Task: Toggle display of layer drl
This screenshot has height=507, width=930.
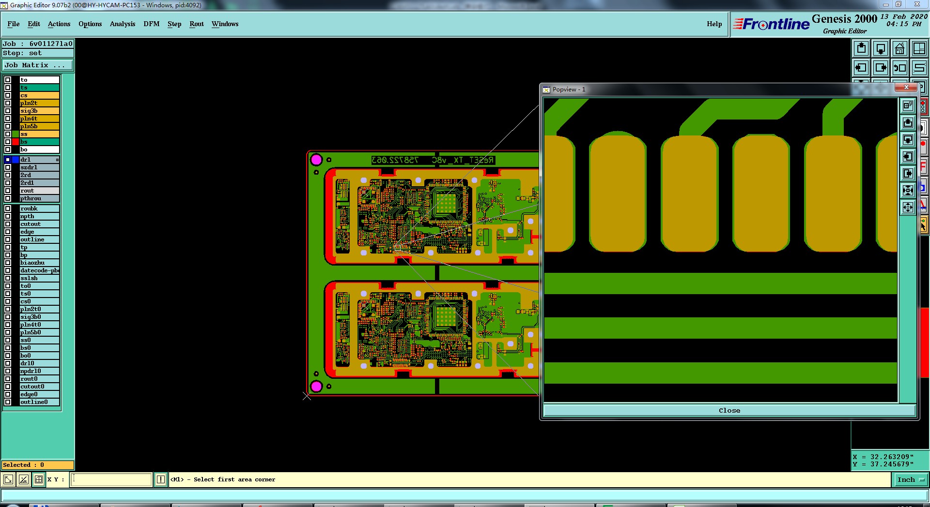Action: pos(8,160)
